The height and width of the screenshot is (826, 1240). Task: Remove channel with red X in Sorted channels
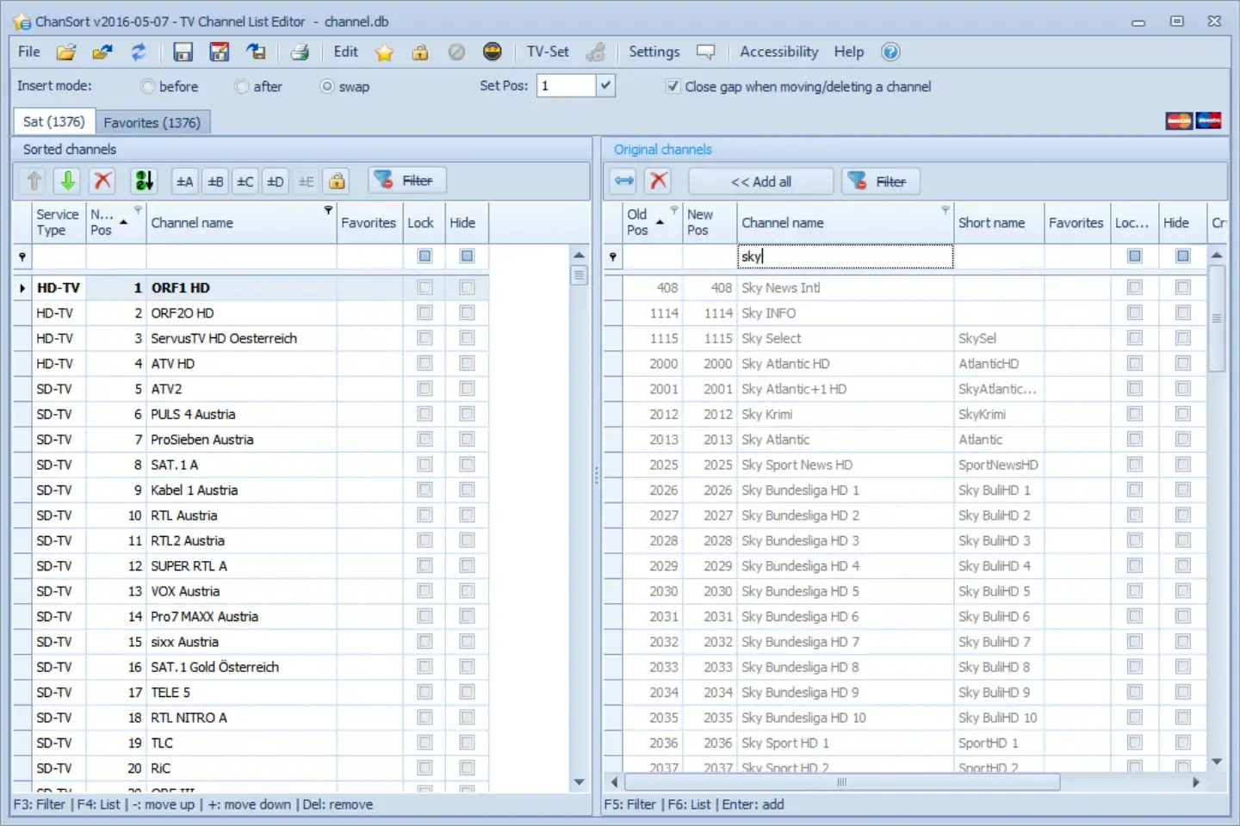pyautogui.click(x=102, y=181)
